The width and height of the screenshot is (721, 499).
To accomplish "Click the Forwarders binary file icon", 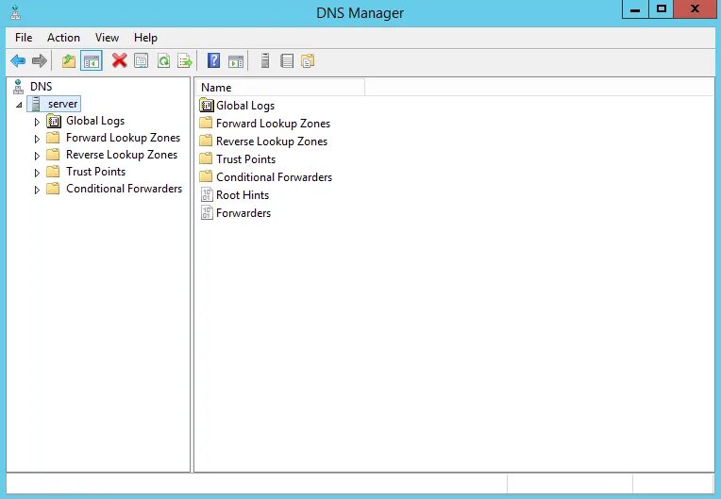I will point(207,213).
